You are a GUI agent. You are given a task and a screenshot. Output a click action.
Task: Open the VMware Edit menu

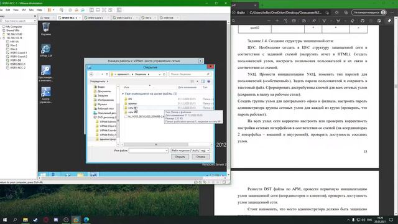point(8,10)
